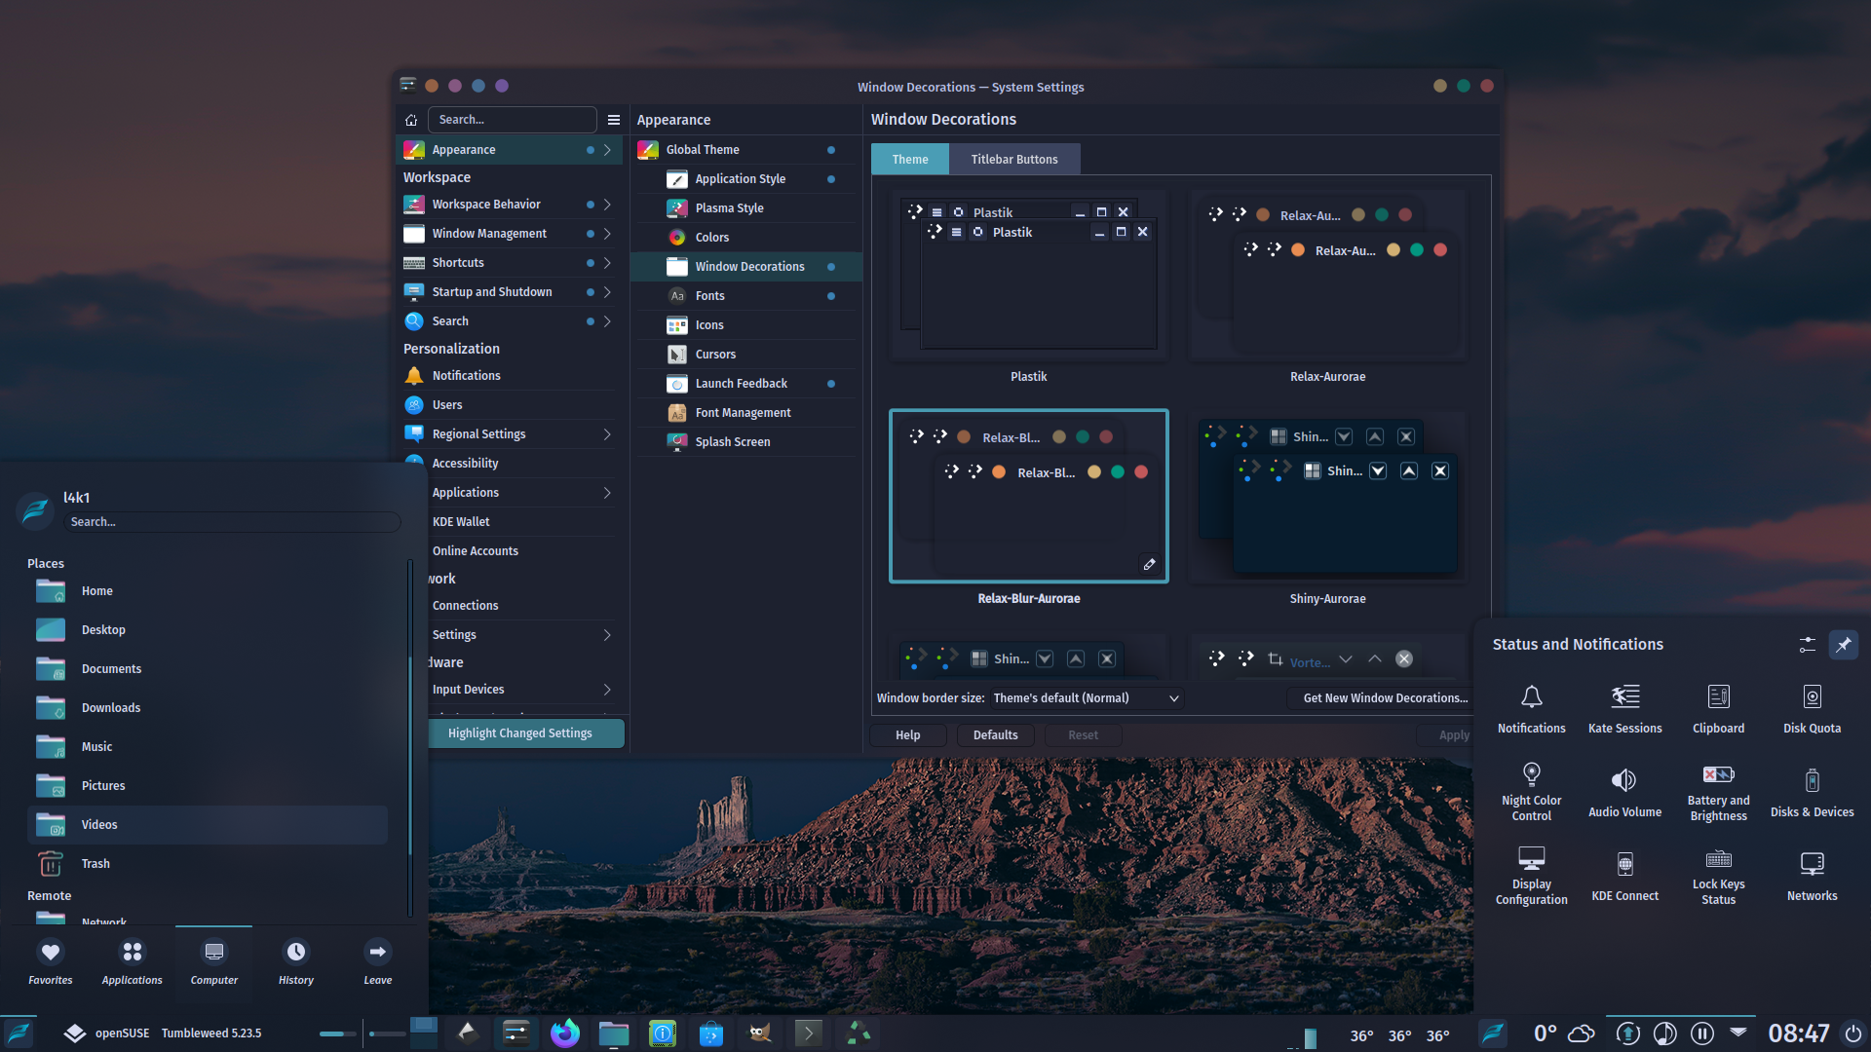Switch to Titlebar Buttons tab
The width and height of the screenshot is (1871, 1052).
[x=1013, y=160]
